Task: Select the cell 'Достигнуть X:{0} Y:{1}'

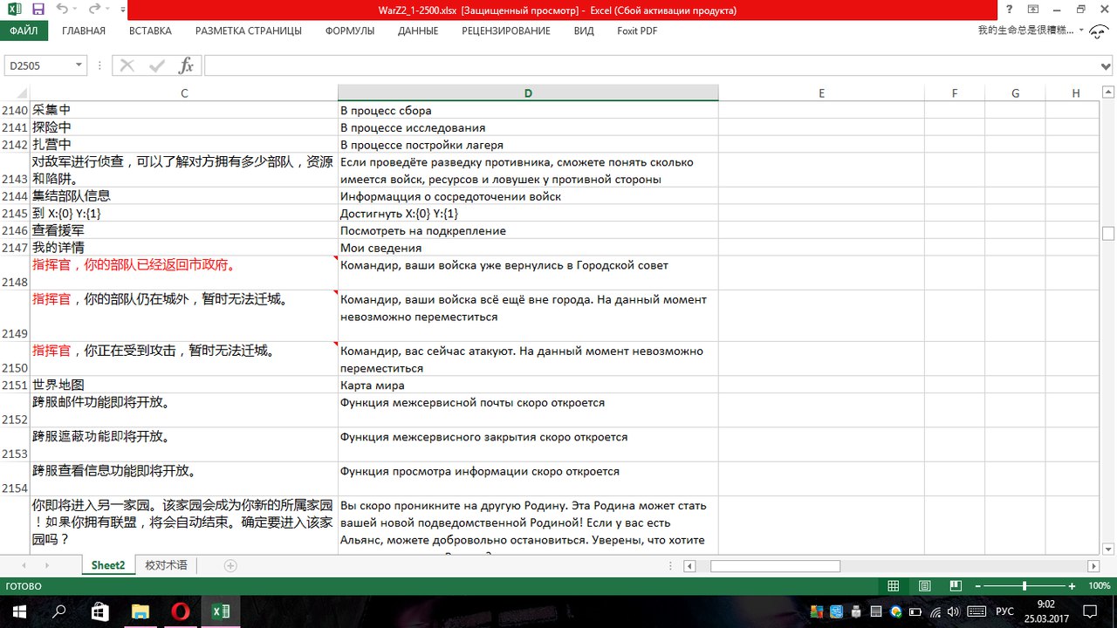Action: (x=528, y=214)
